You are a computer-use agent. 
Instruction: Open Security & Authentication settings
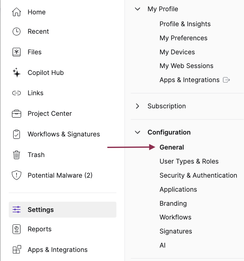(198, 175)
